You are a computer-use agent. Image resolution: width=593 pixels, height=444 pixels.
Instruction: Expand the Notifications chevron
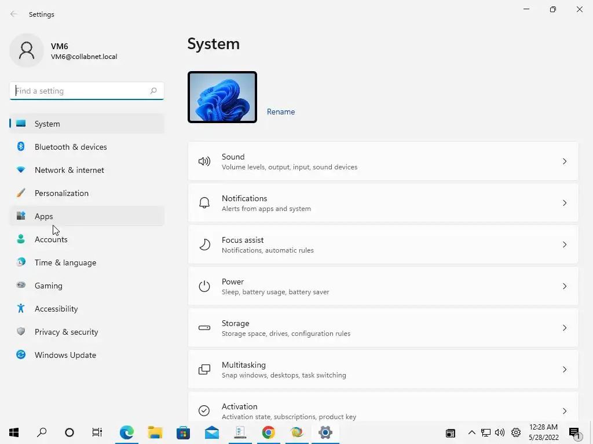tap(564, 203)
